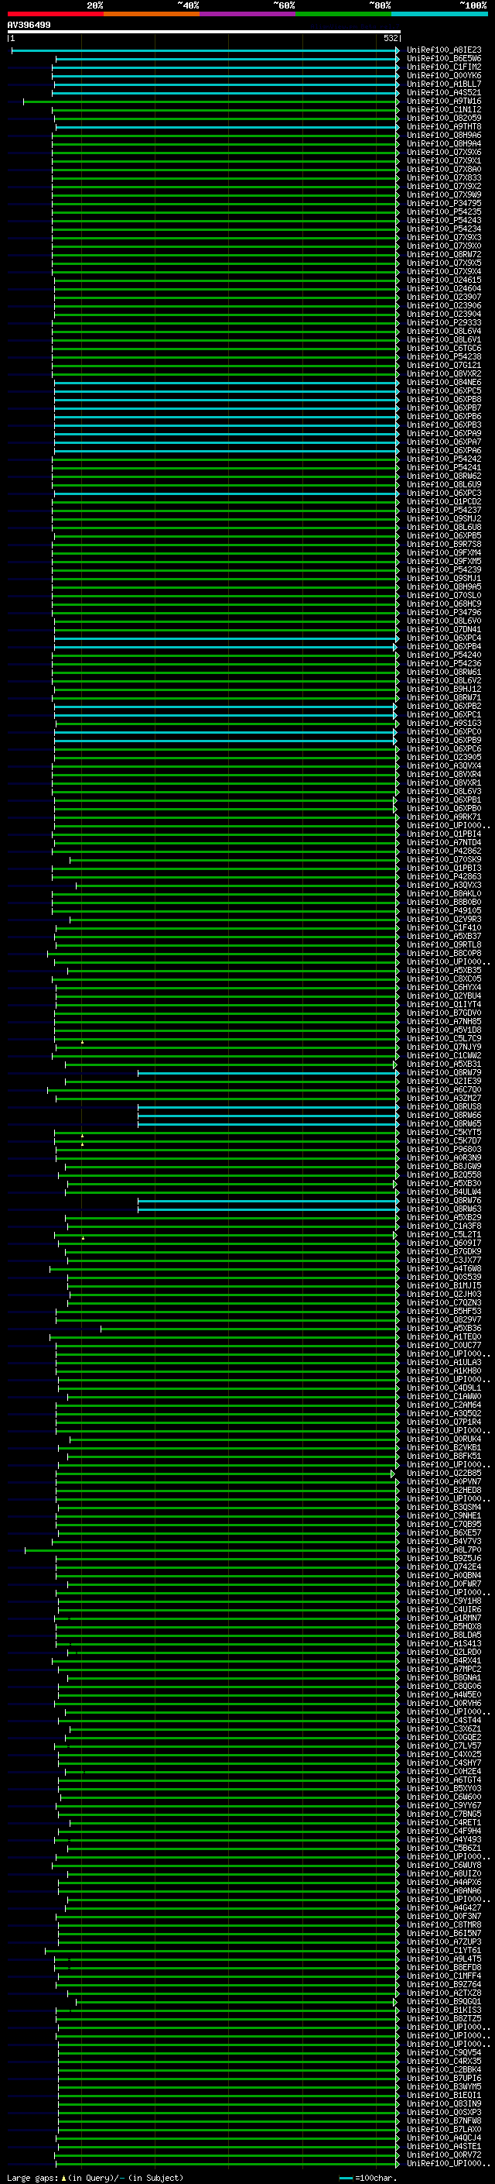Select hit label UniRef100_Q7X9X6
The height and width of the screenshot is (2184, 495).
444,152
